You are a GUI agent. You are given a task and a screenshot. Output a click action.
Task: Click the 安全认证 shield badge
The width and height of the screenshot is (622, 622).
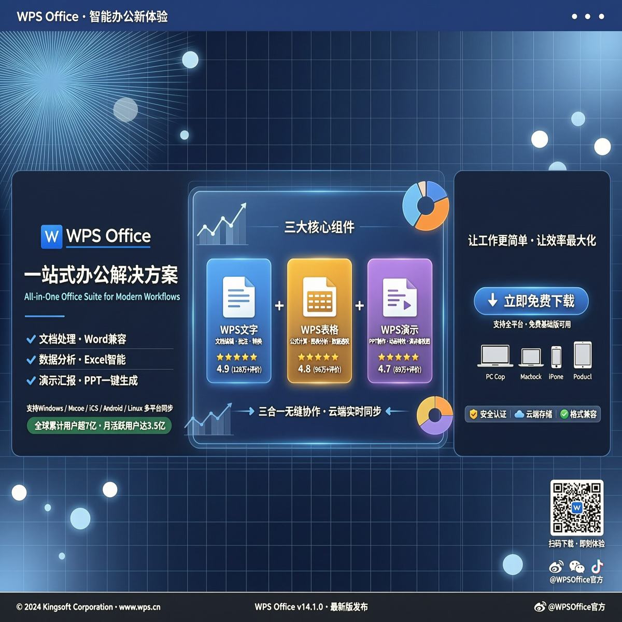488,414
